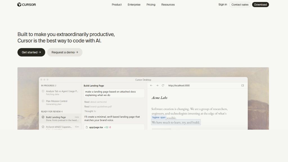Toggle the panel layout icon at browser right
The width and height of the screenshot is (288, 162).
point(242,85)
